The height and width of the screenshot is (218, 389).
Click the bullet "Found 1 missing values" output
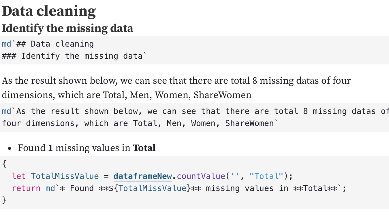(87, 148)
